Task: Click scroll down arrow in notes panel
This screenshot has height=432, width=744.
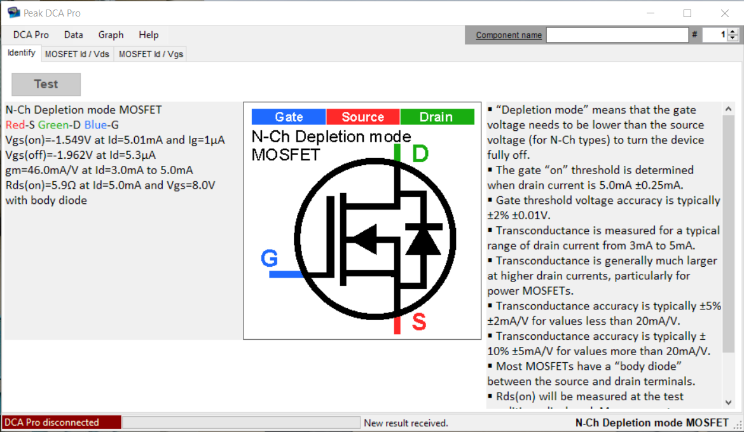Action: [x=728, y=402]
